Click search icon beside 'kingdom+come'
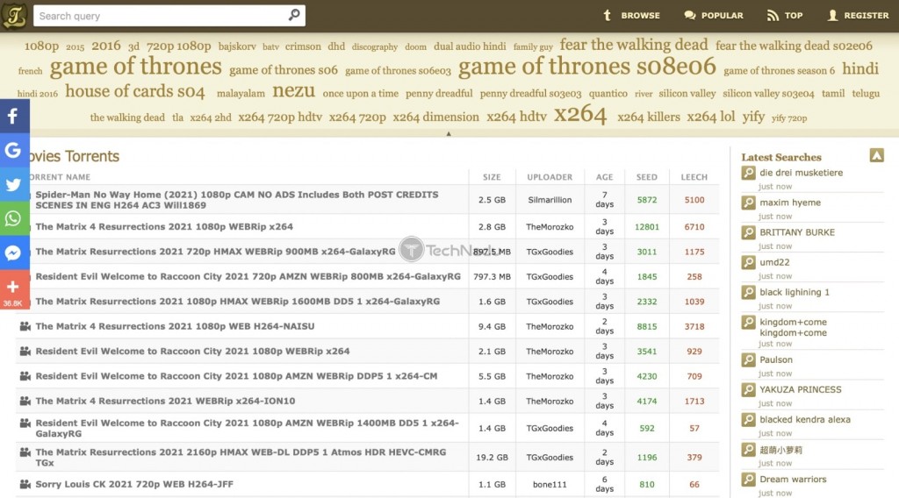This screenshot has width=899, height=498. click(x=748, y=323)
